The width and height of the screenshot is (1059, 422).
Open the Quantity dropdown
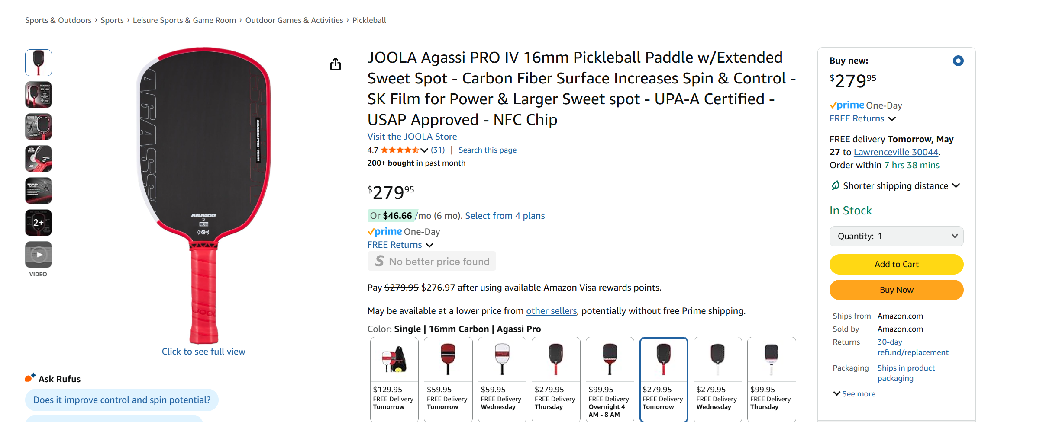[x=896, y=236]
